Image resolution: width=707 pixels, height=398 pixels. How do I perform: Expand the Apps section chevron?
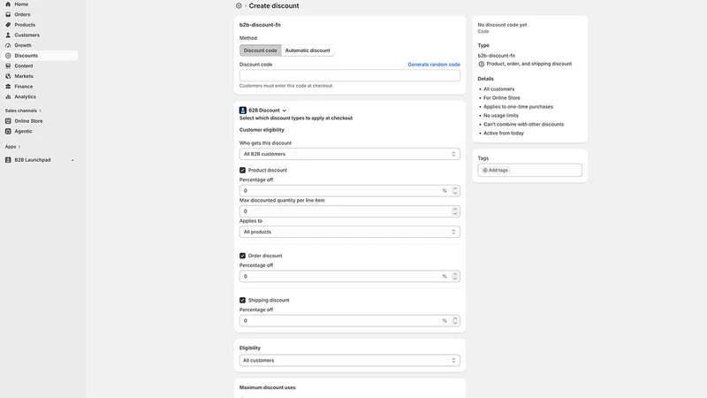click(19, 147)
